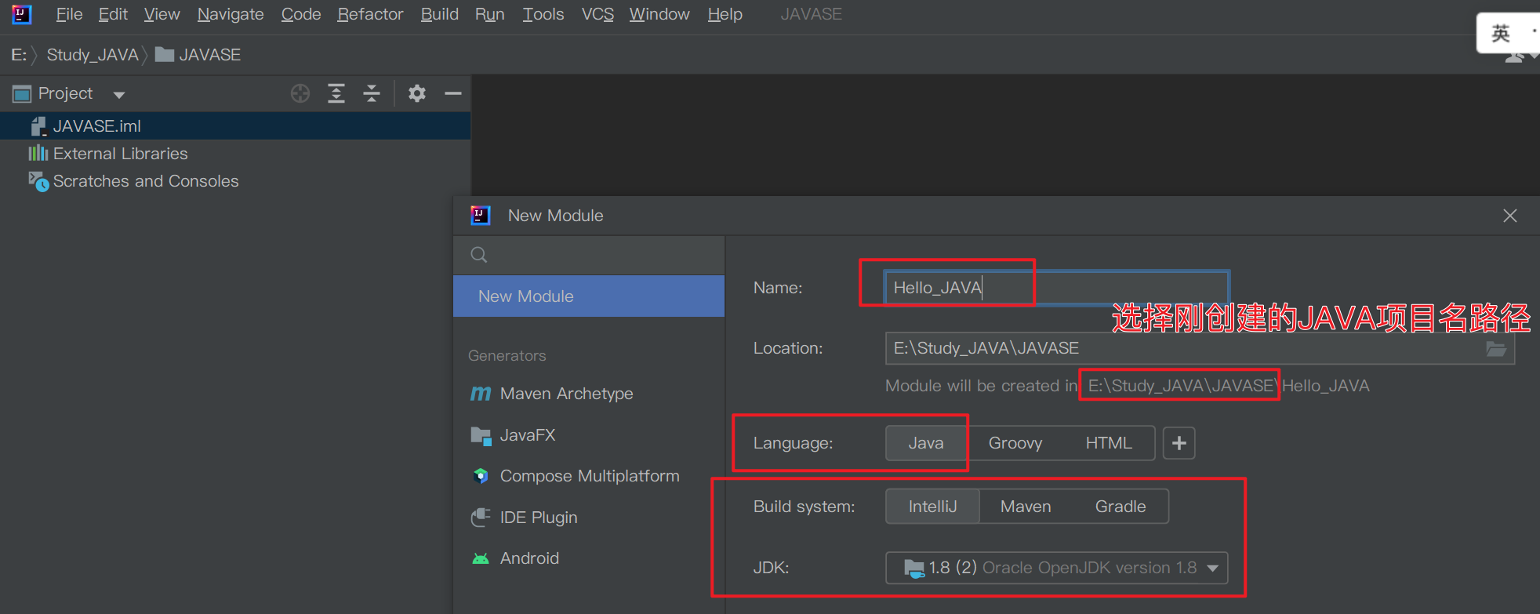This screenshot has height=614, width=1540.
Task: Click the JAVASE.iml file icon
Action: point(38,126)
